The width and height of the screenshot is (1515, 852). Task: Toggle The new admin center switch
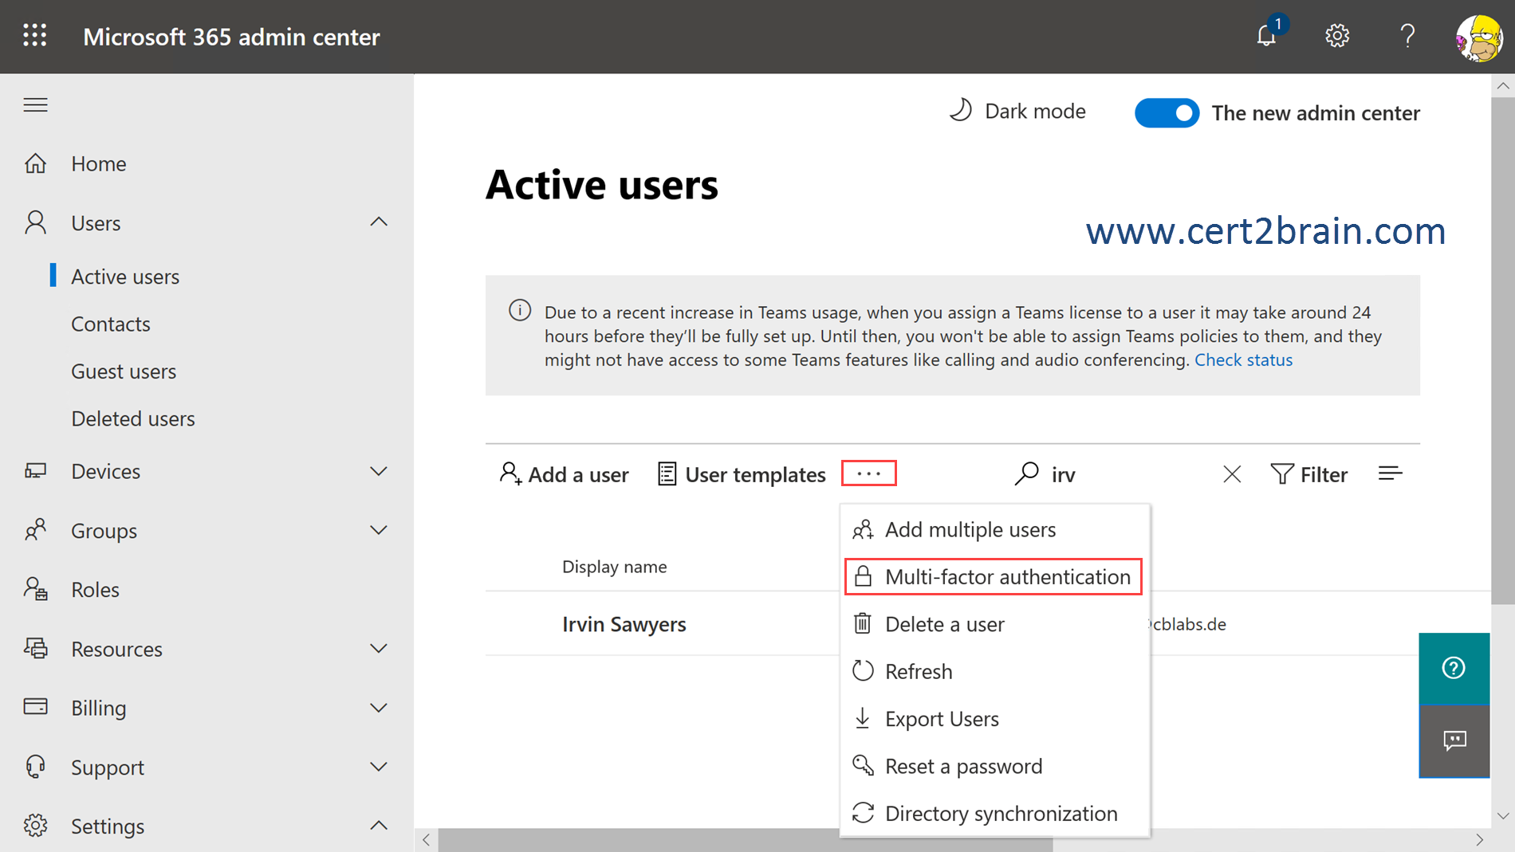click(1167, 112)
